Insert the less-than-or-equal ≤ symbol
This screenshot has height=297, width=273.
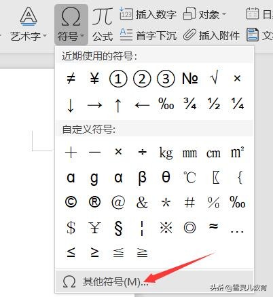pyautogui.click(x=71, y=252)
